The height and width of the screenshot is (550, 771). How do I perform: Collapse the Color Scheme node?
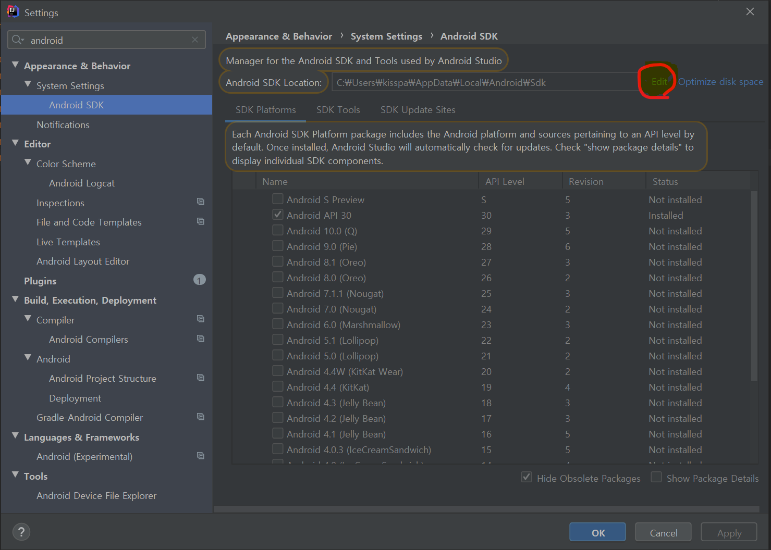coord(28,162)
